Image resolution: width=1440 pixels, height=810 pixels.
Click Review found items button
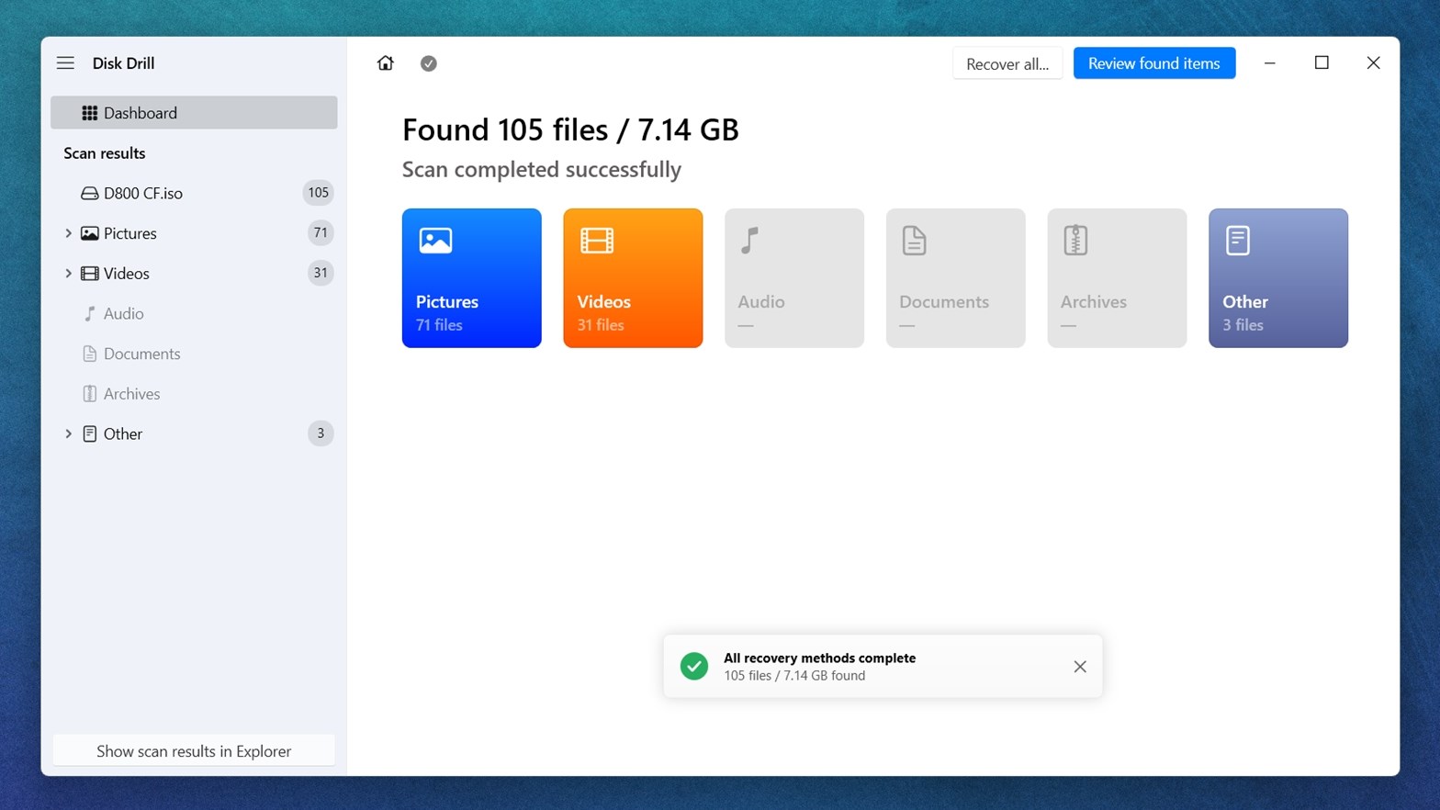[1154, 63]
